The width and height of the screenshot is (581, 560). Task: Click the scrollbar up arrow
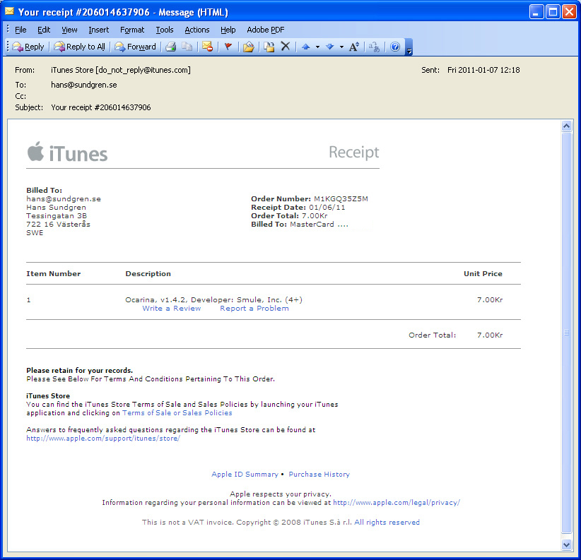tap(566, 126)
